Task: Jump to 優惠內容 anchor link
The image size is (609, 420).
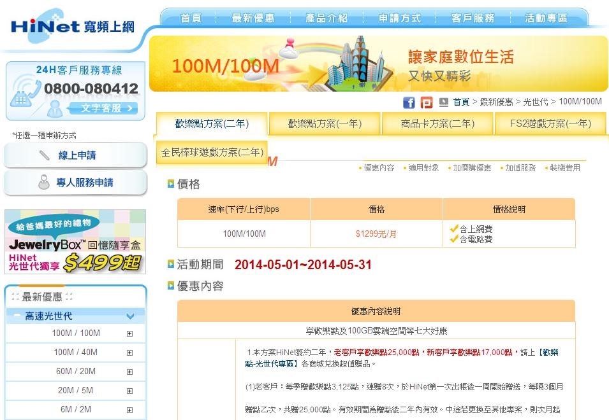Action: coord(379,168)
